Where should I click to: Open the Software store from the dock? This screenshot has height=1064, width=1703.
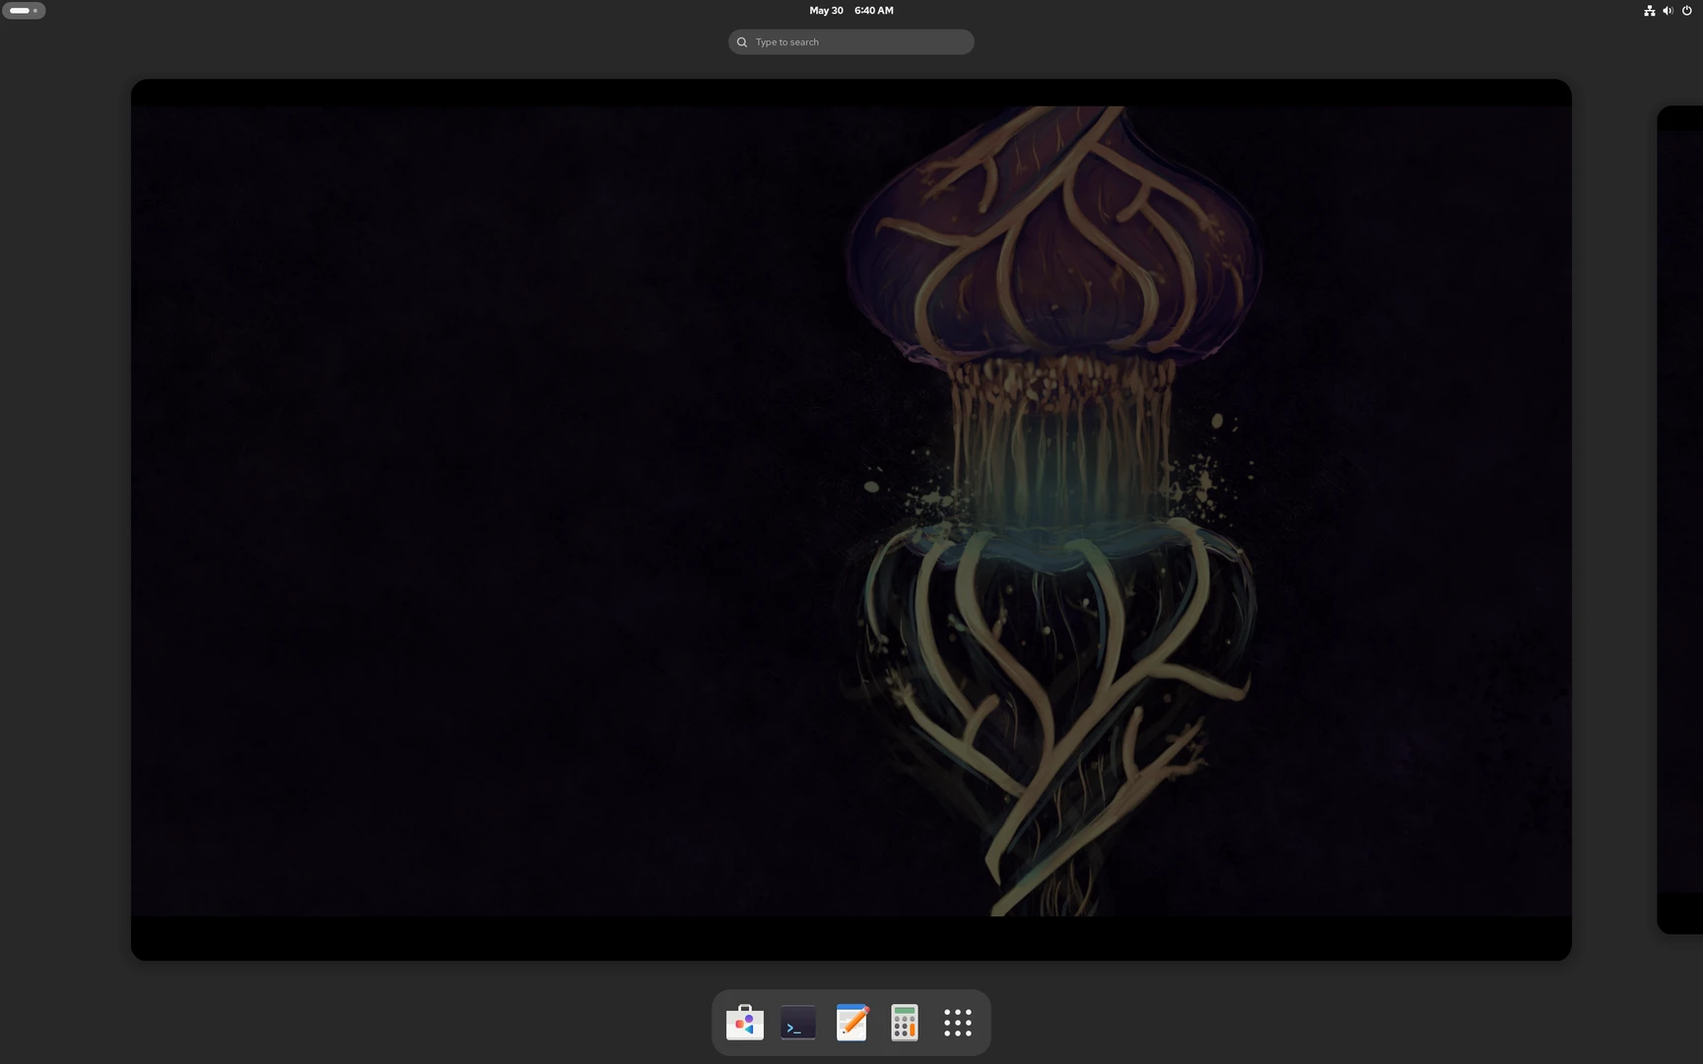(x=744, y=1022)
